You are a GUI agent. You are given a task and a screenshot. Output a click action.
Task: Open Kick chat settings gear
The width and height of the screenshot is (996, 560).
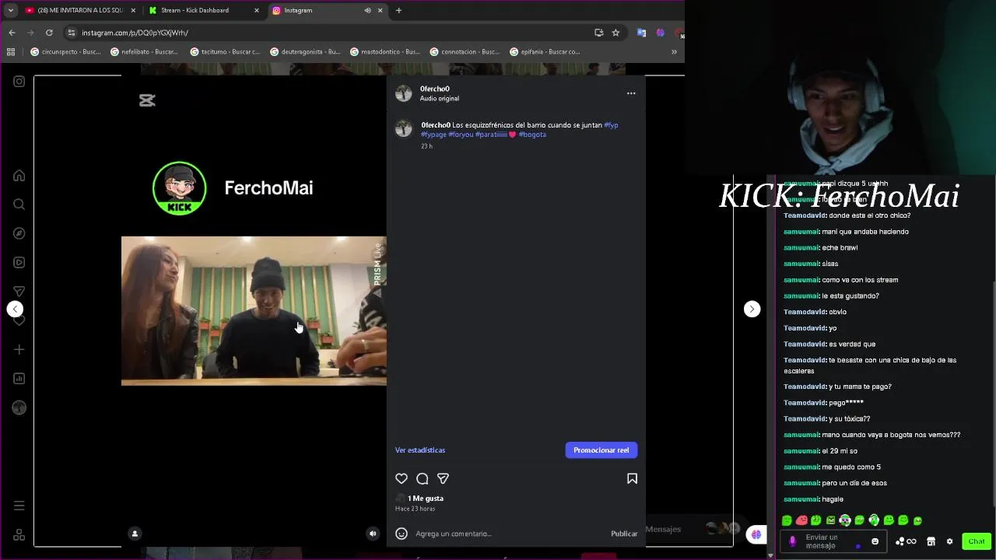[949, 541]
